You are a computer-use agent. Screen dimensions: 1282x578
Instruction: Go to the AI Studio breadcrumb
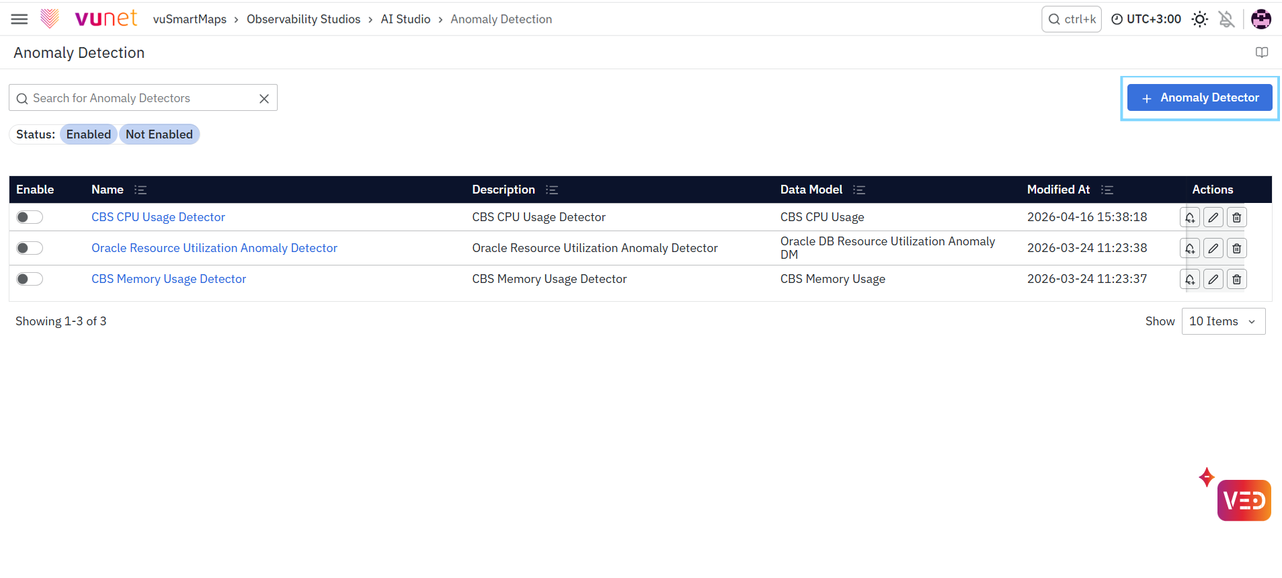(x=405, y=19)
